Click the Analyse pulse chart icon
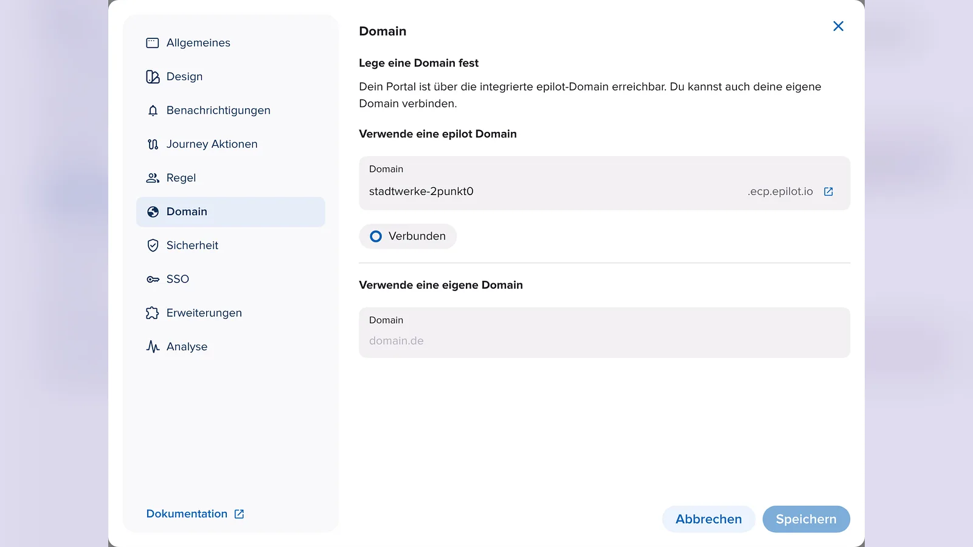 pos(153,346)
